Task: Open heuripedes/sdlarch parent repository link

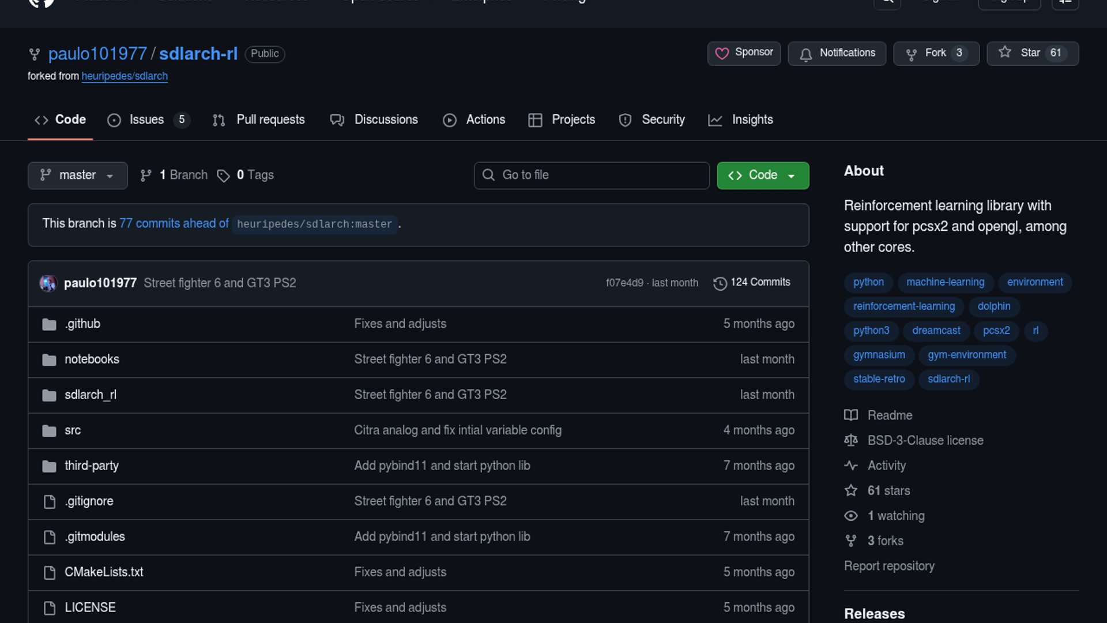Action: pos(125,76)
